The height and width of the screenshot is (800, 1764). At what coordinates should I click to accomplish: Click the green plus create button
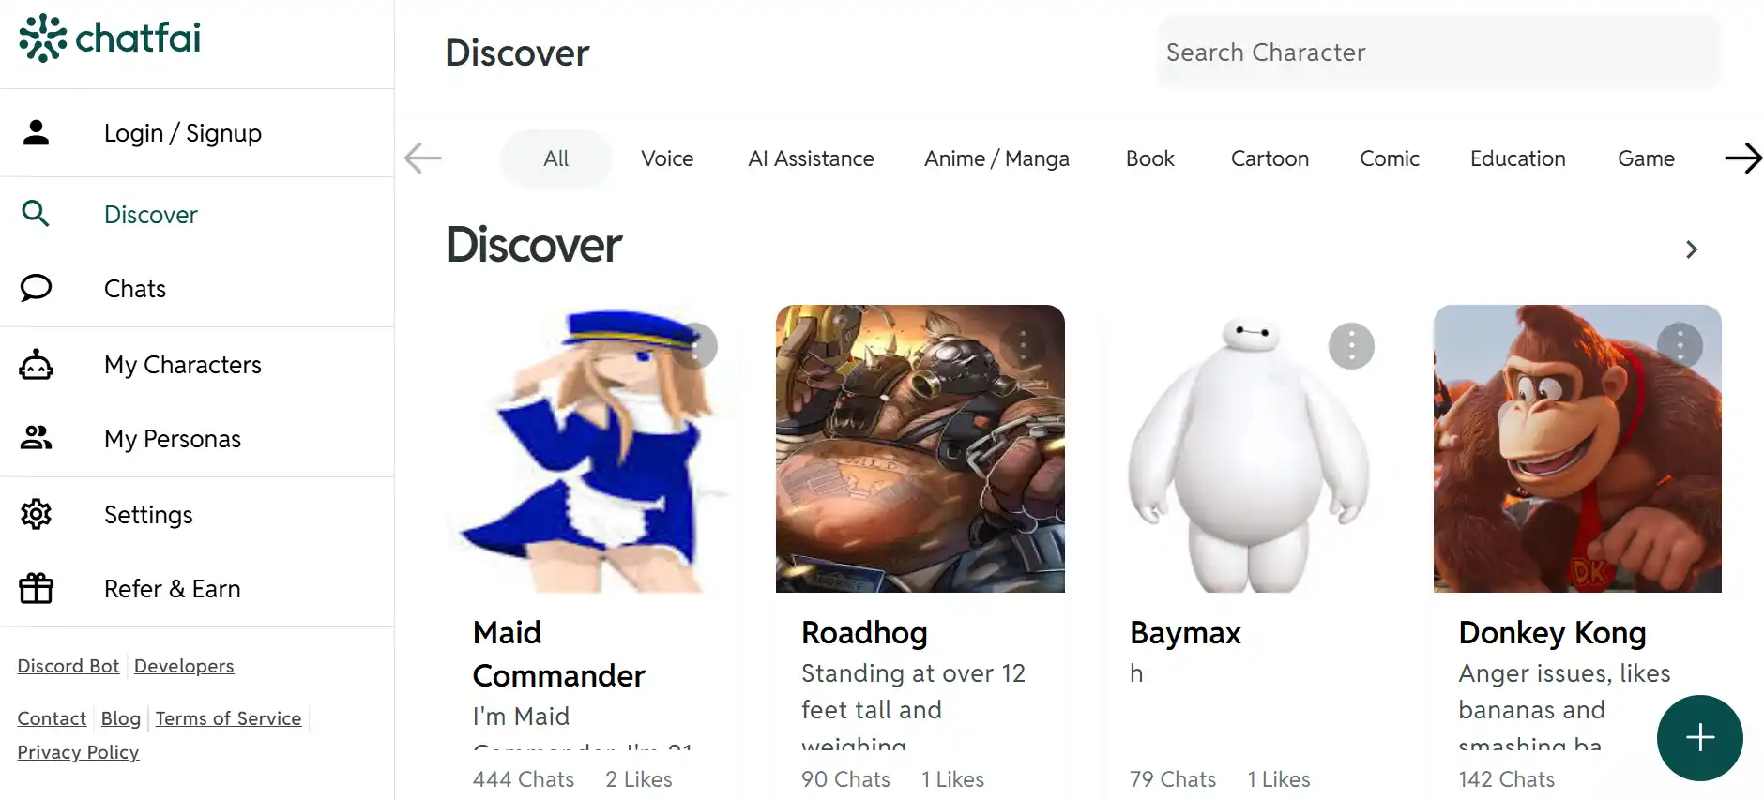point(1699,738)
